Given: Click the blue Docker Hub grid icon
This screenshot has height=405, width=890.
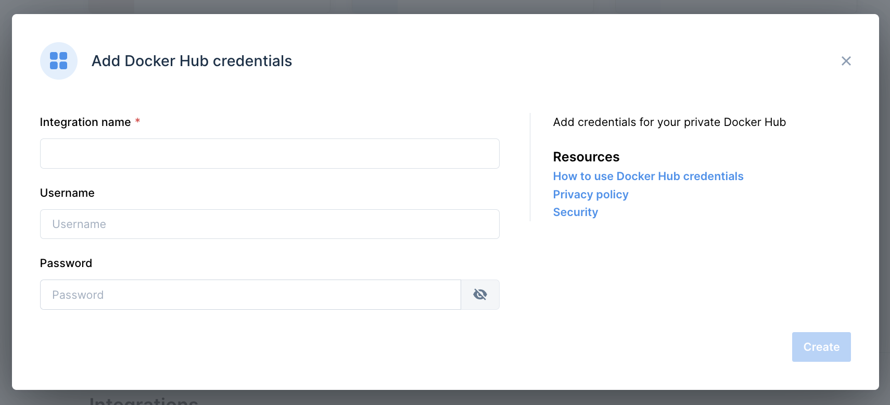Looking at the screenshot, I should click(x=59, y=61).
